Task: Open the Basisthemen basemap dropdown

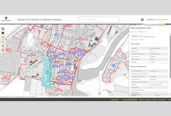Action: point(158,20)
